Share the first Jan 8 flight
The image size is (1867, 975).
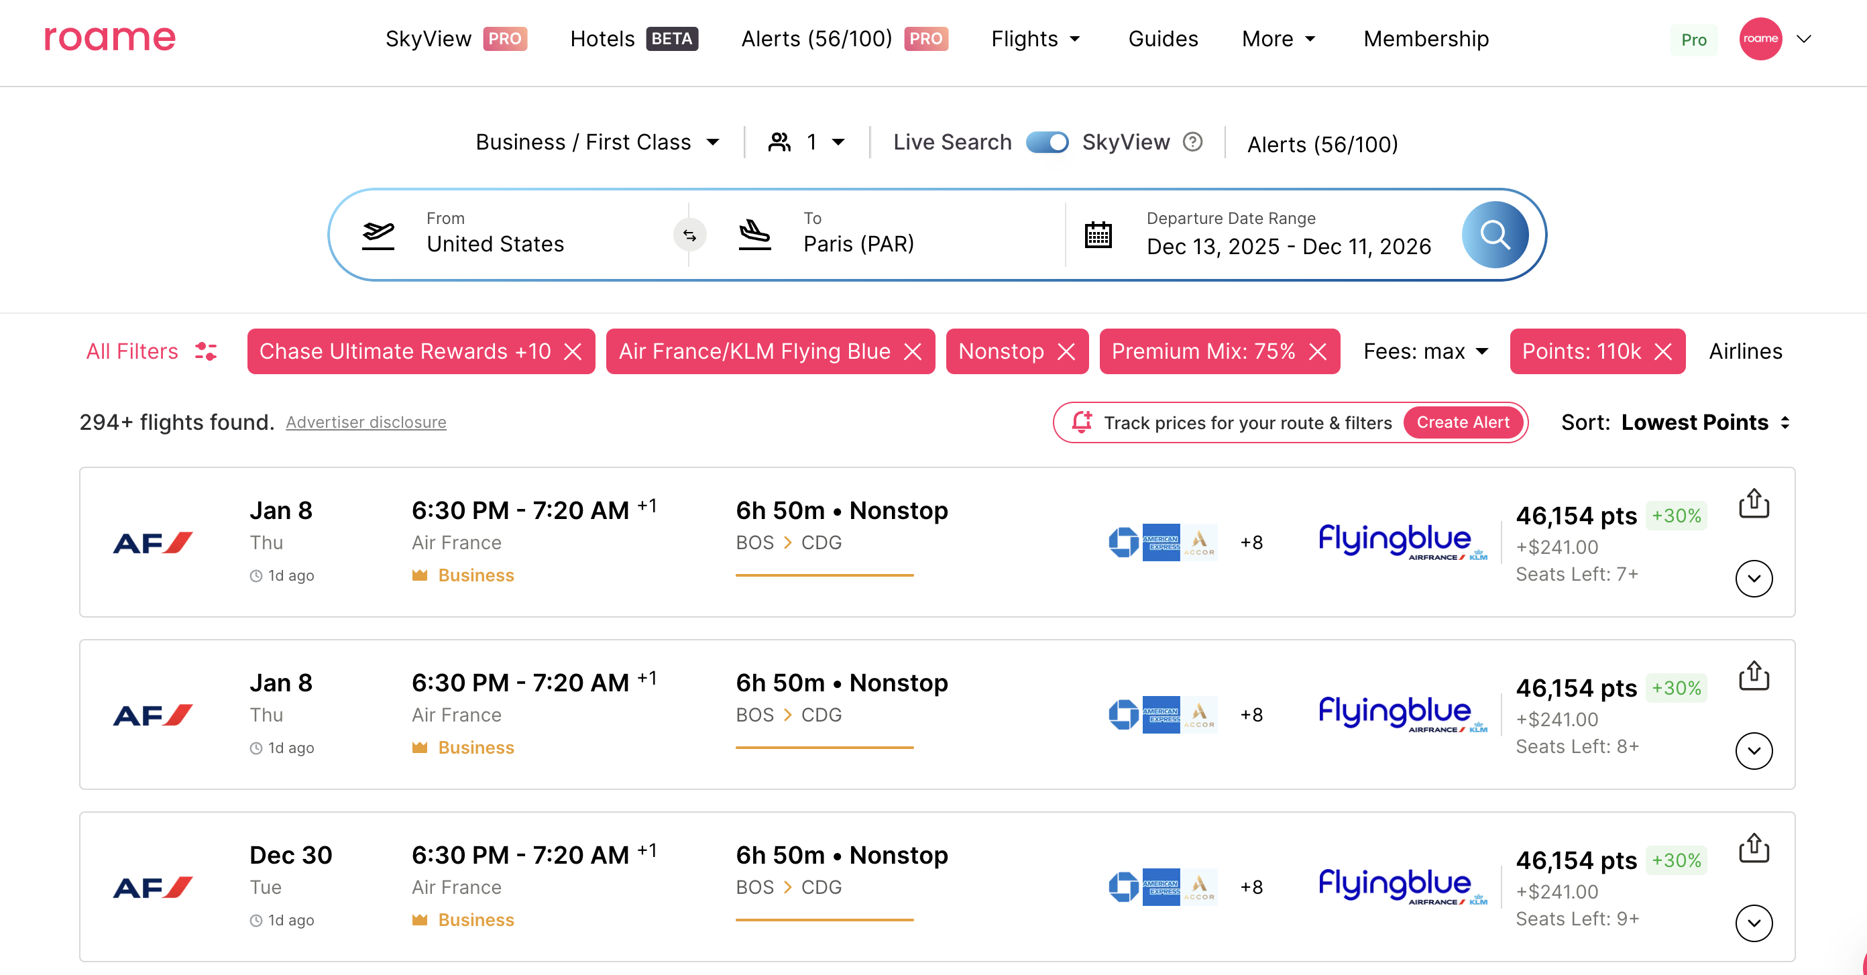tap(1753, 503)
